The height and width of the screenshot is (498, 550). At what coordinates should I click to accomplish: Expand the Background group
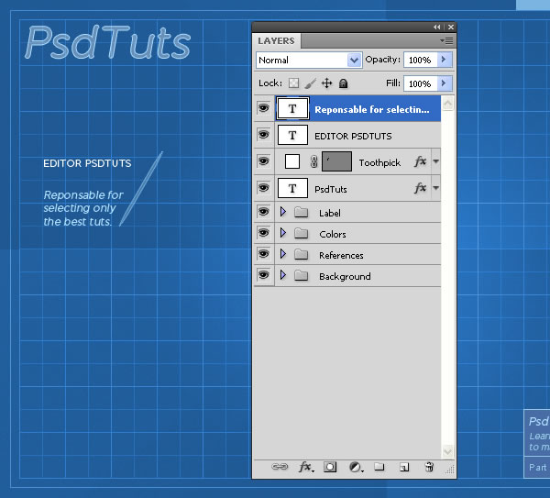283,275
